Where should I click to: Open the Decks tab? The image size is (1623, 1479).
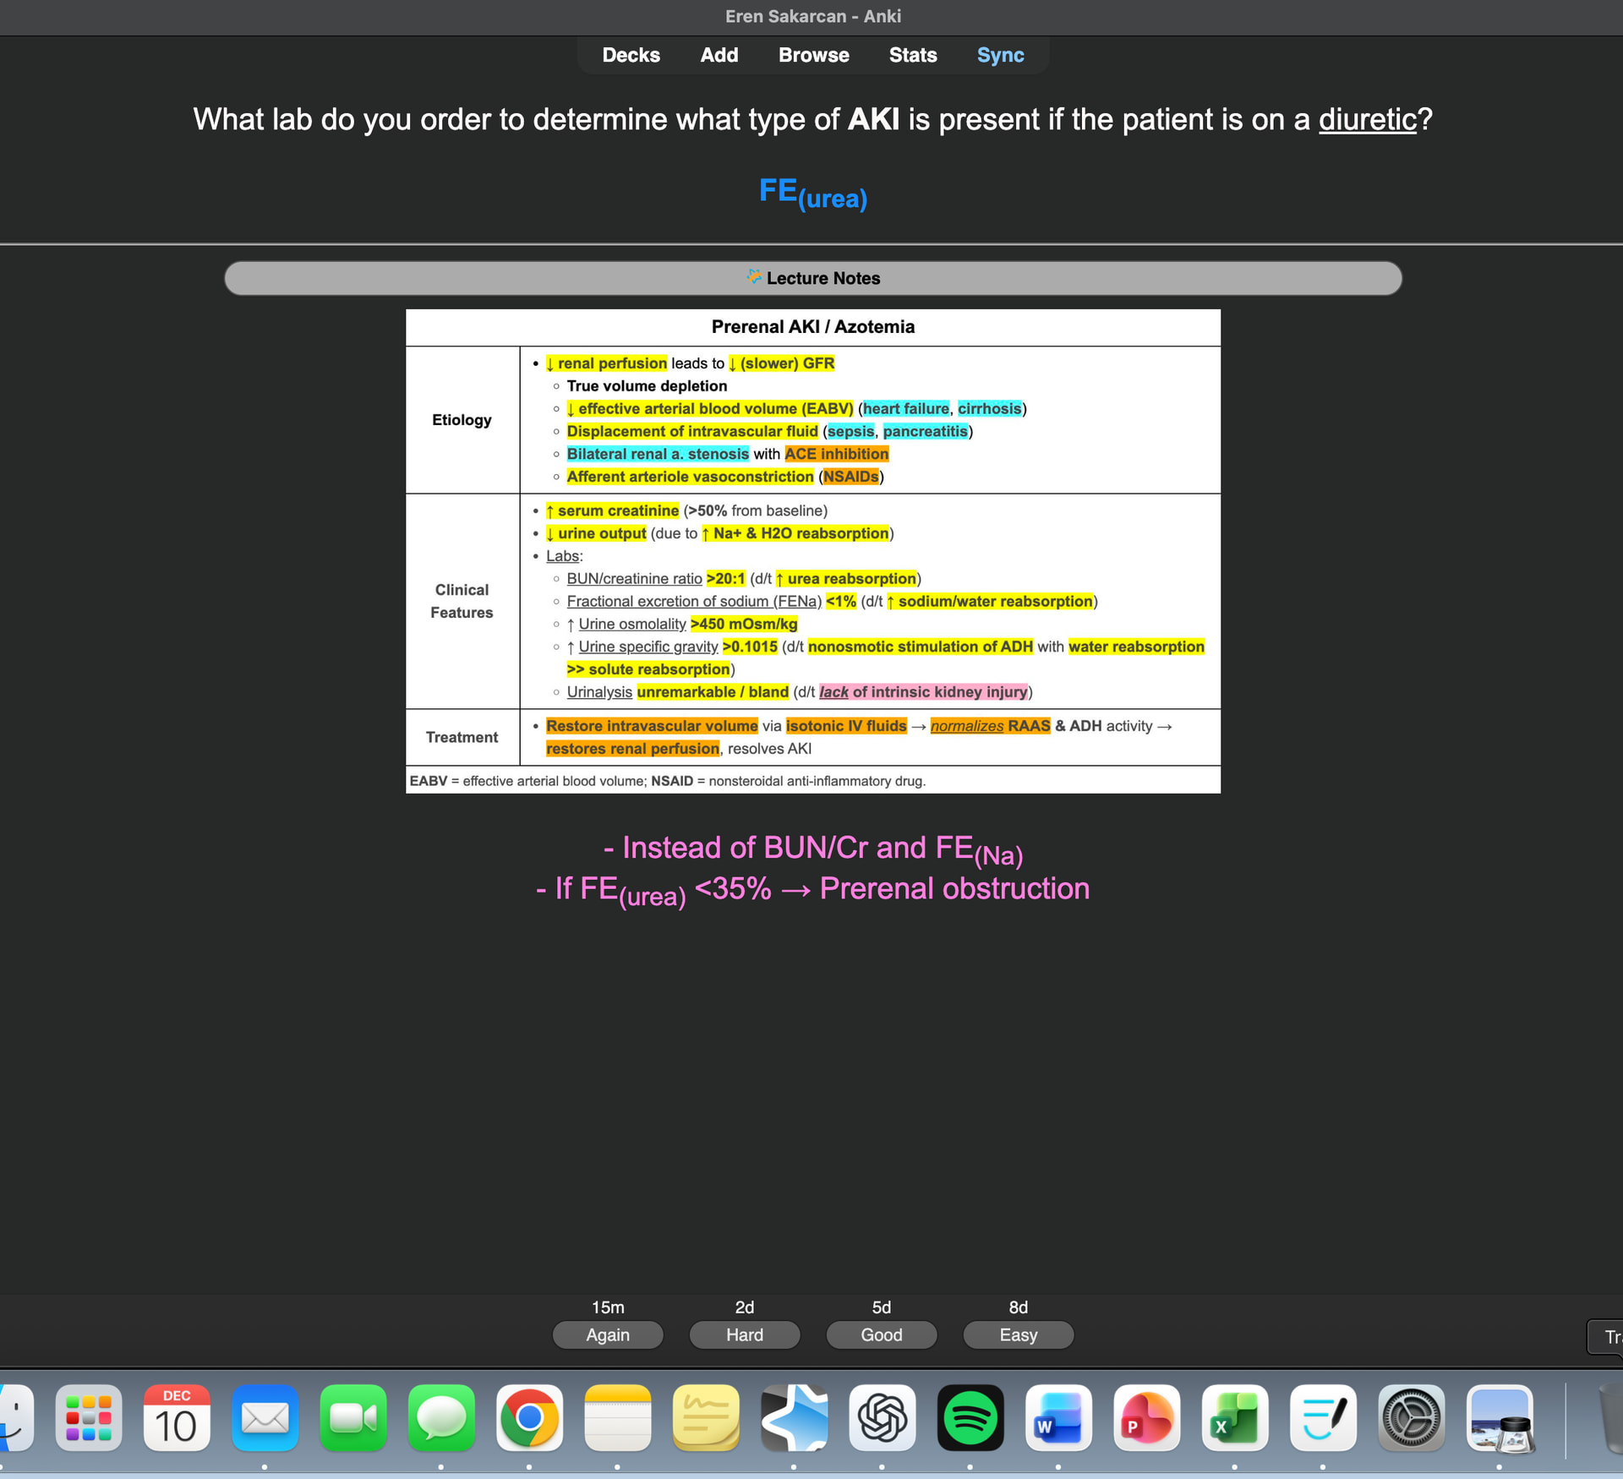tap(631, 55)
